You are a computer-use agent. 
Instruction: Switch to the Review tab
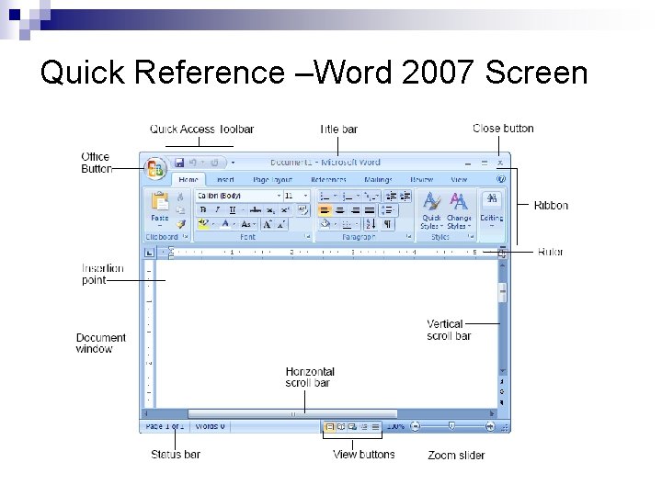[422, 180]
